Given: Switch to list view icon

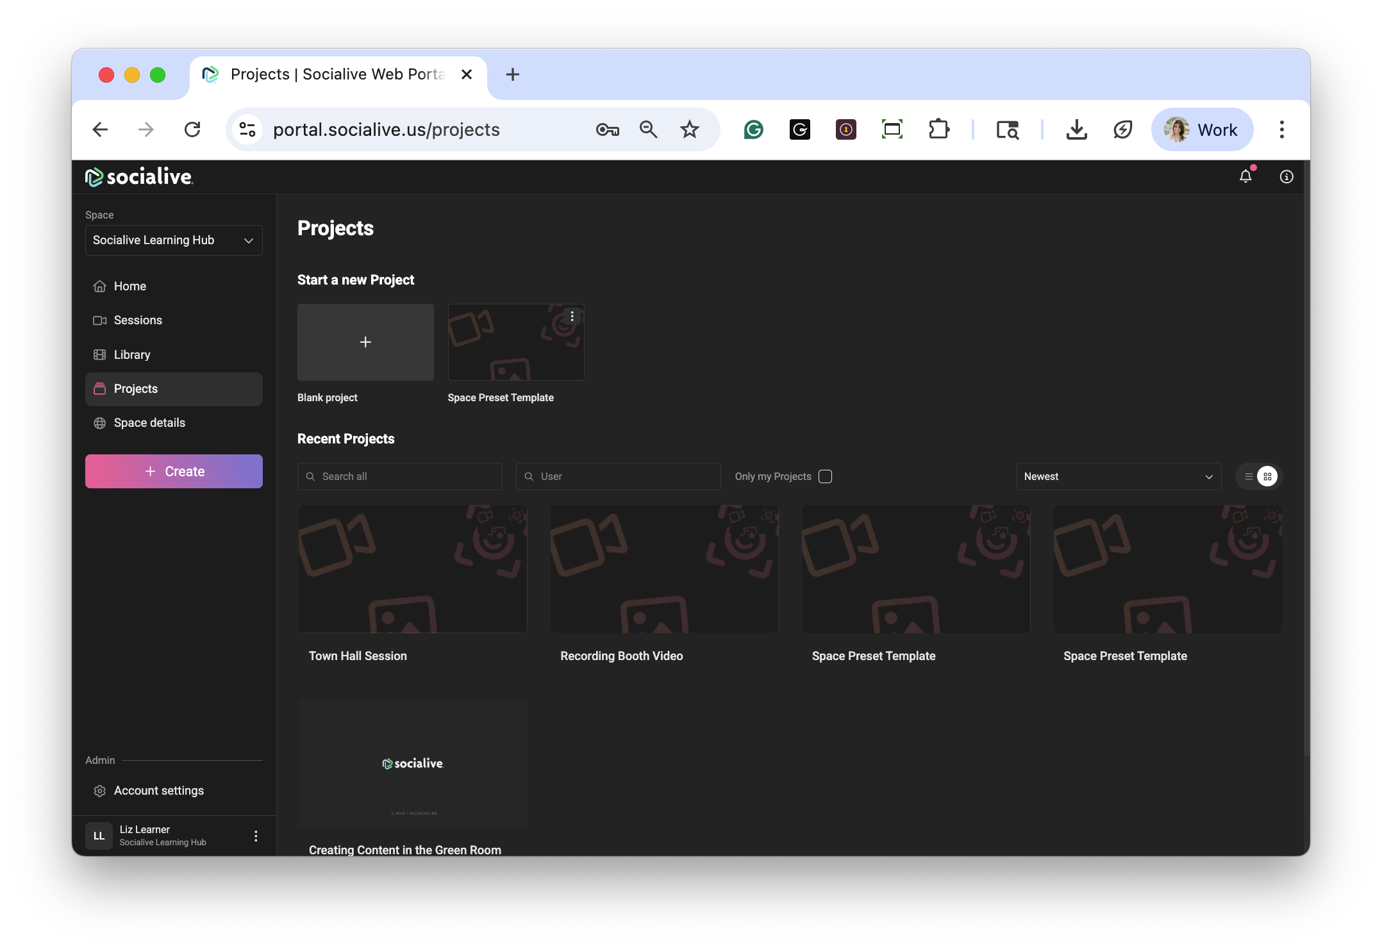Looking at the screenshot, I should (1248, 476).
